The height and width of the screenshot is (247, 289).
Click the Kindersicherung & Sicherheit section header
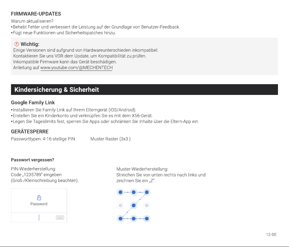(144, 90)
